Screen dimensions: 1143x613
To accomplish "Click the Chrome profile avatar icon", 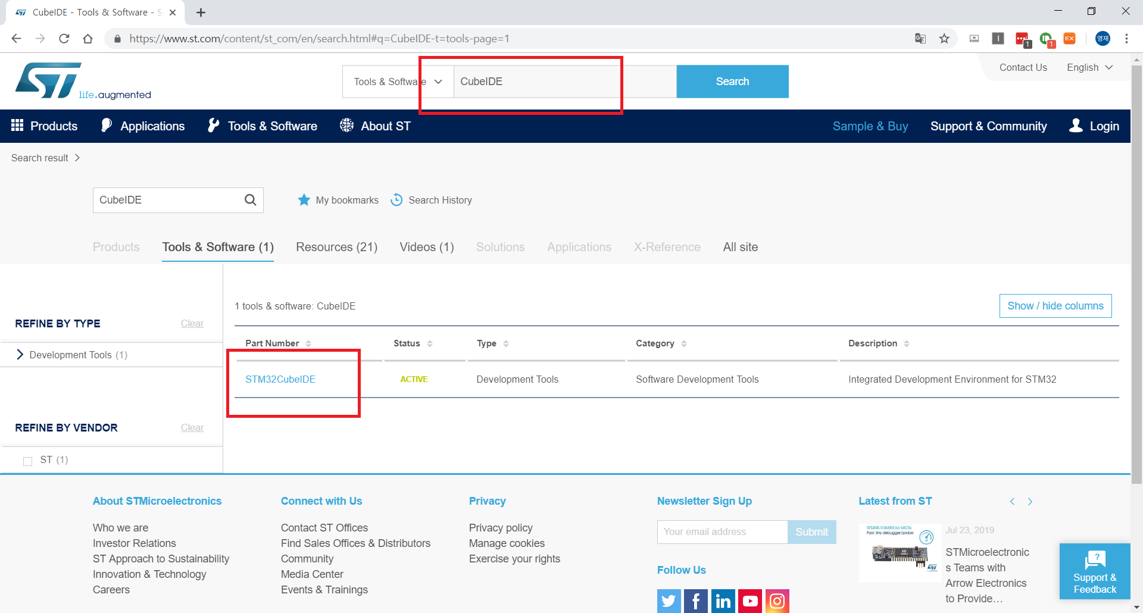I will (x=1103, y=39).
